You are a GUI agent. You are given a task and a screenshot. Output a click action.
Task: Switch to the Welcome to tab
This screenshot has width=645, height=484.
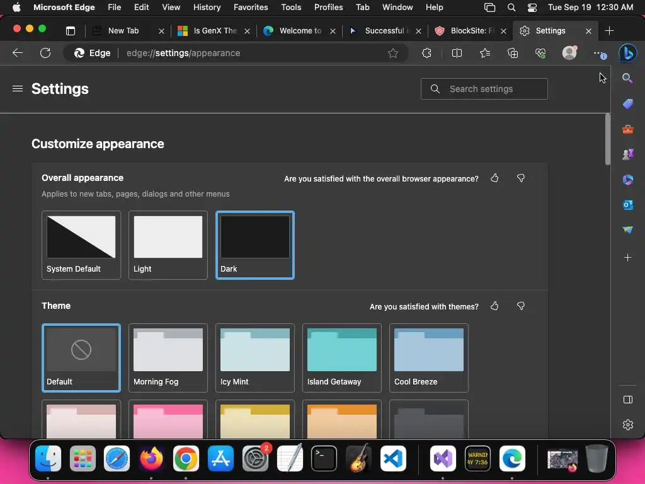pyautogui.click(x=300, y=31)
